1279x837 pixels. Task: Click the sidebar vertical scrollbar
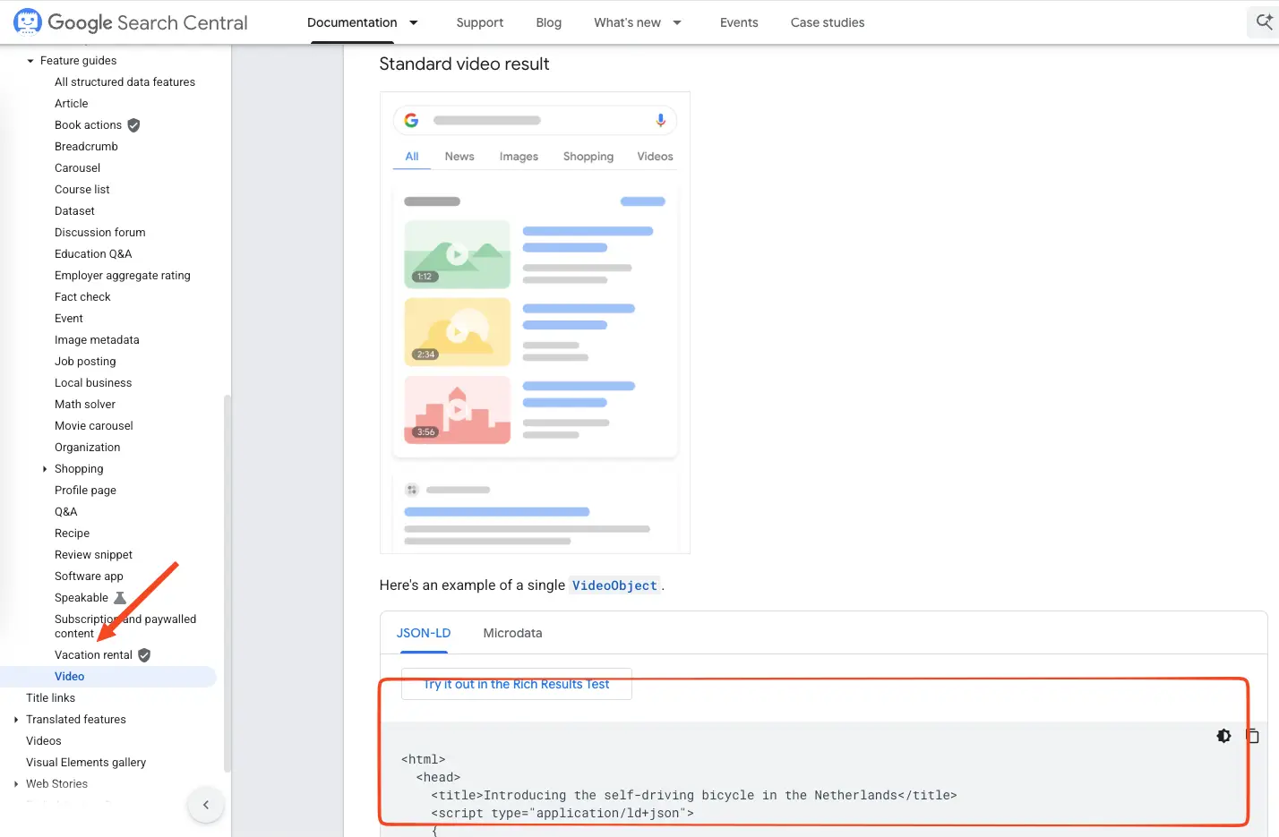point(227,582)
